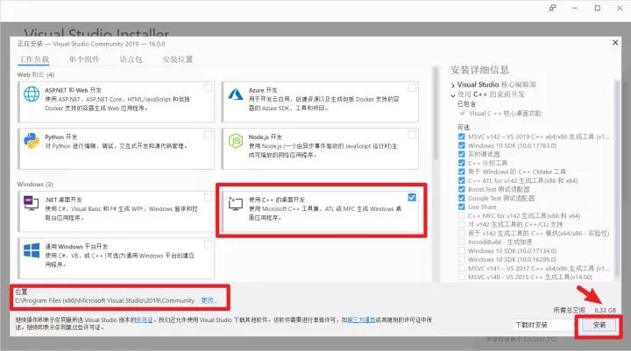Collapse the C++ desktop development details node
Screen dimensions: 631x351
click(x=453, y=95)
